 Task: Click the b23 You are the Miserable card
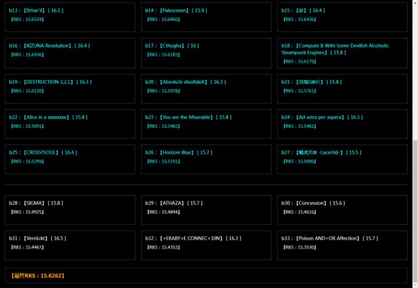click(206, 124)
